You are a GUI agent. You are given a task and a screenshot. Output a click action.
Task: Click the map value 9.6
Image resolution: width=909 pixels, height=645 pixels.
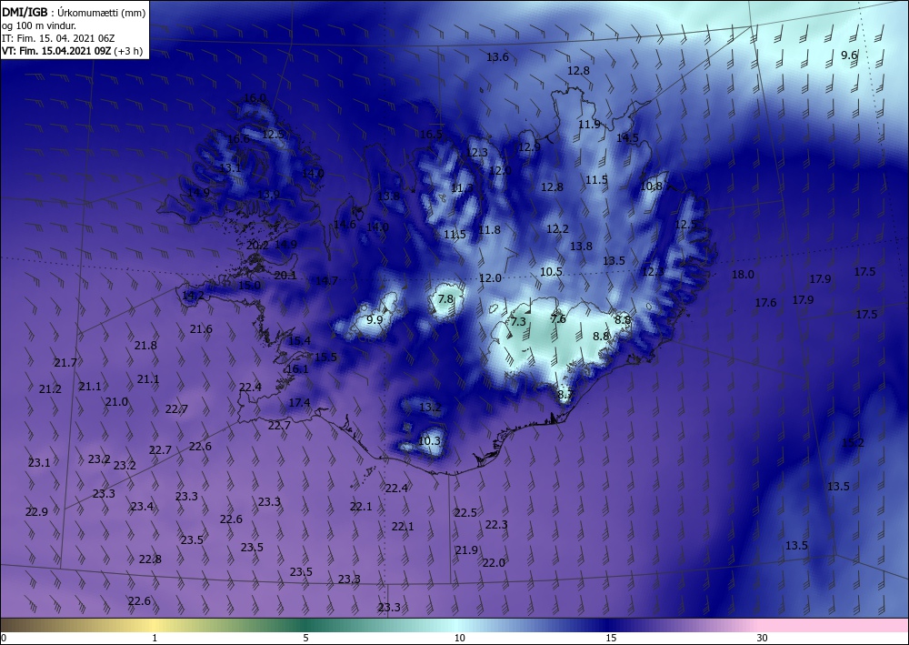click(849, 55)
